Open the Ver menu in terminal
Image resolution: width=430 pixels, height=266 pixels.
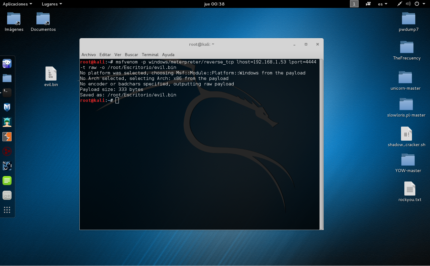pos(118,55)
